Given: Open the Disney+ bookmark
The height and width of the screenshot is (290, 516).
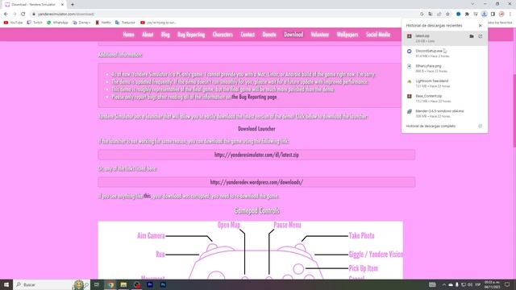Looking at the screenshot, I should tap(81, 23).
